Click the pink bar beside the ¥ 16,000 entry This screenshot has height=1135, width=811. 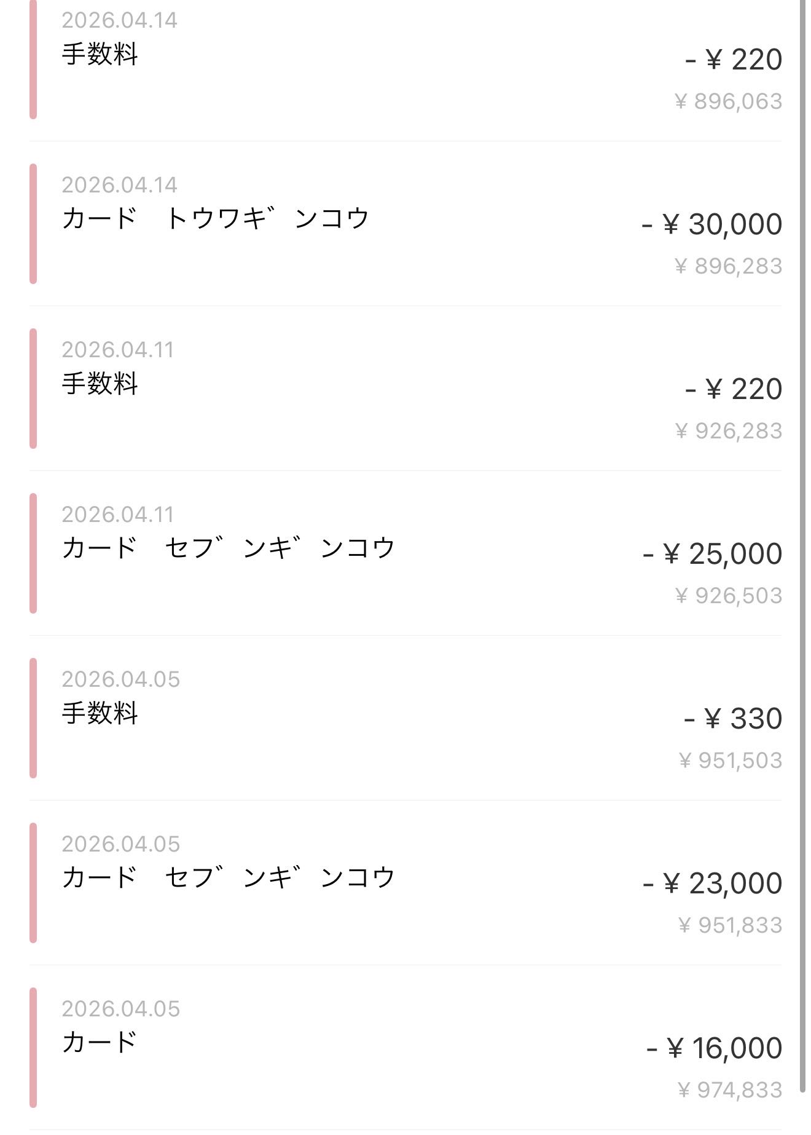(x=33, y=1048)
